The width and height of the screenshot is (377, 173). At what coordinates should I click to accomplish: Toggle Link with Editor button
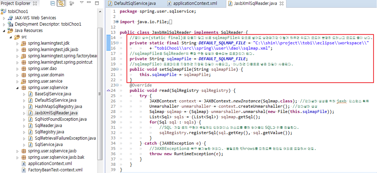(60, 3)
